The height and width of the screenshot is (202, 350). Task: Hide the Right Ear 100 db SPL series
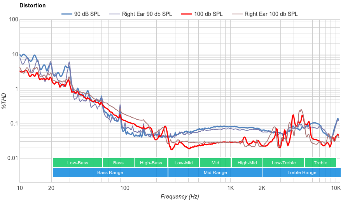[x=271, y=14]
